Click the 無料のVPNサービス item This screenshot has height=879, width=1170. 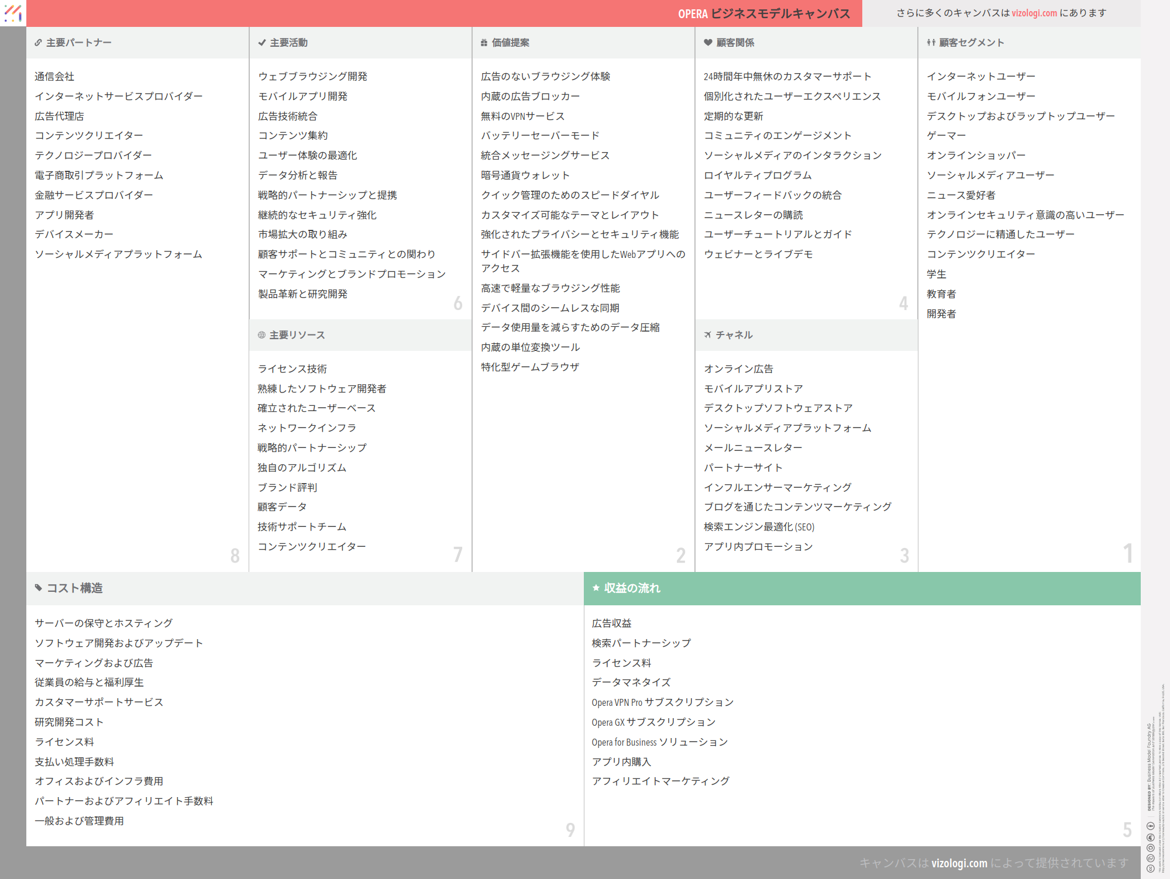click(x=522, y=116)
